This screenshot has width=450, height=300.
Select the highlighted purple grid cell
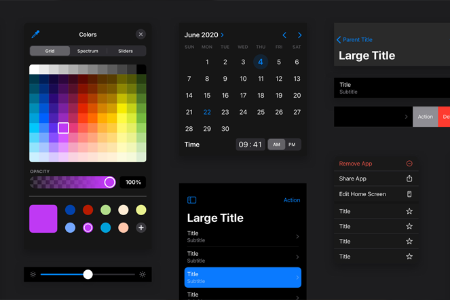click(x=63, y=128)
